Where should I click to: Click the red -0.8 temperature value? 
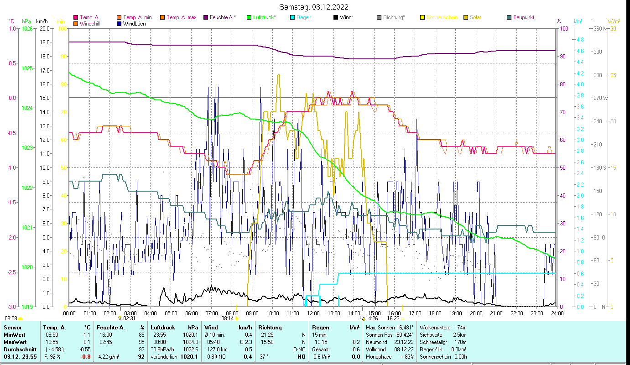[85, 357]
